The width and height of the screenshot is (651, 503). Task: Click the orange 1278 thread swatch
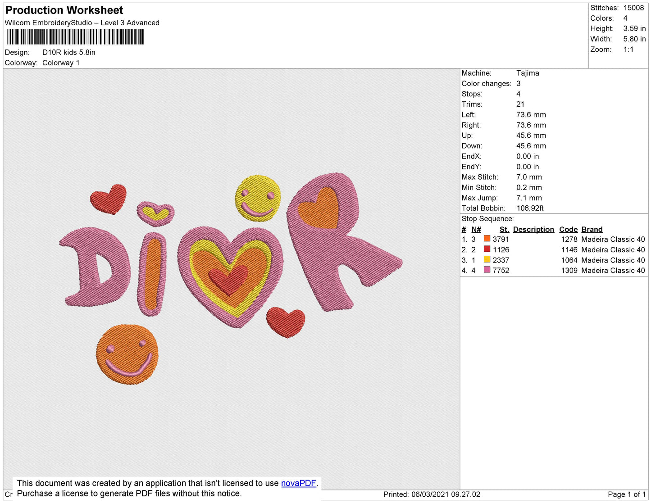click(x=487, y=239)
